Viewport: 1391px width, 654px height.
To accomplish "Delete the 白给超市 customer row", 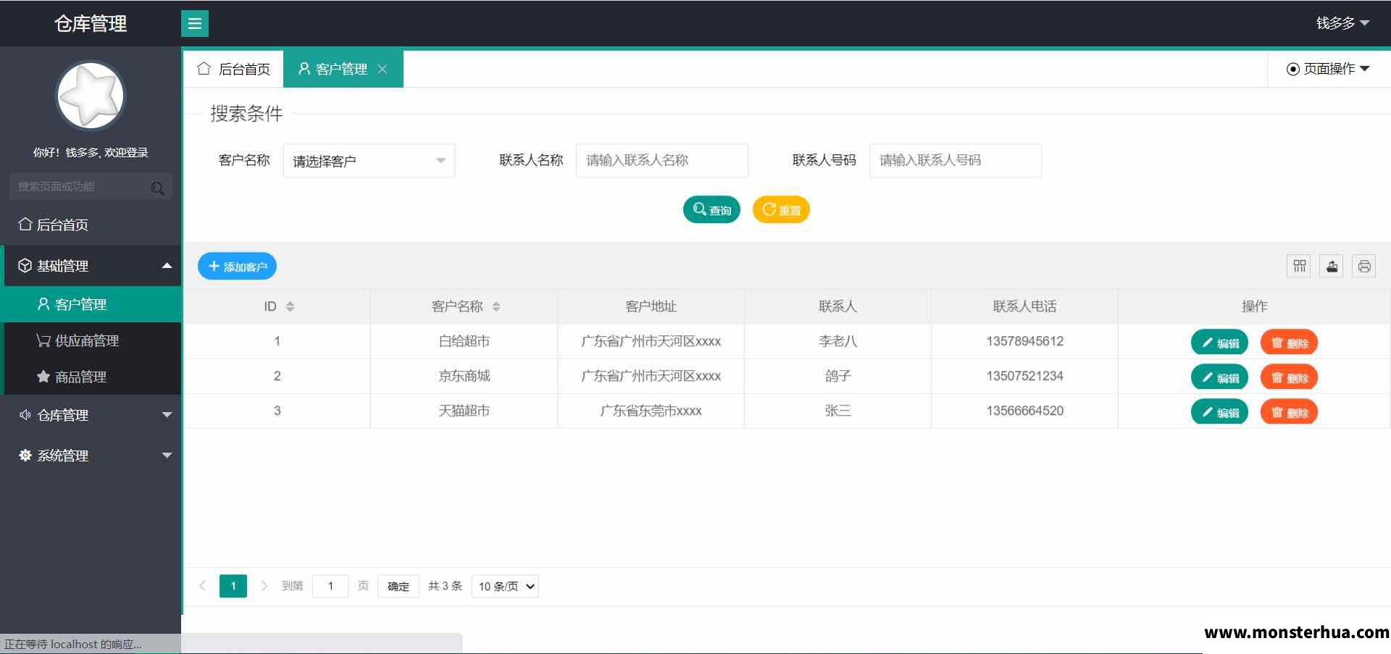I will (x=1289, y=343).
